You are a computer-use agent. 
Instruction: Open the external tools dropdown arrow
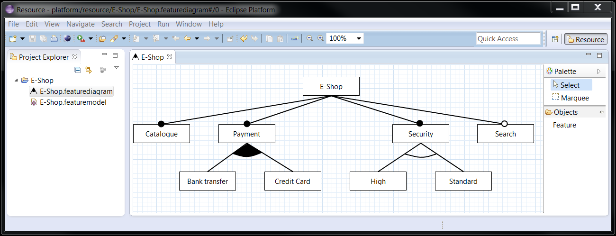click(91, 39)
